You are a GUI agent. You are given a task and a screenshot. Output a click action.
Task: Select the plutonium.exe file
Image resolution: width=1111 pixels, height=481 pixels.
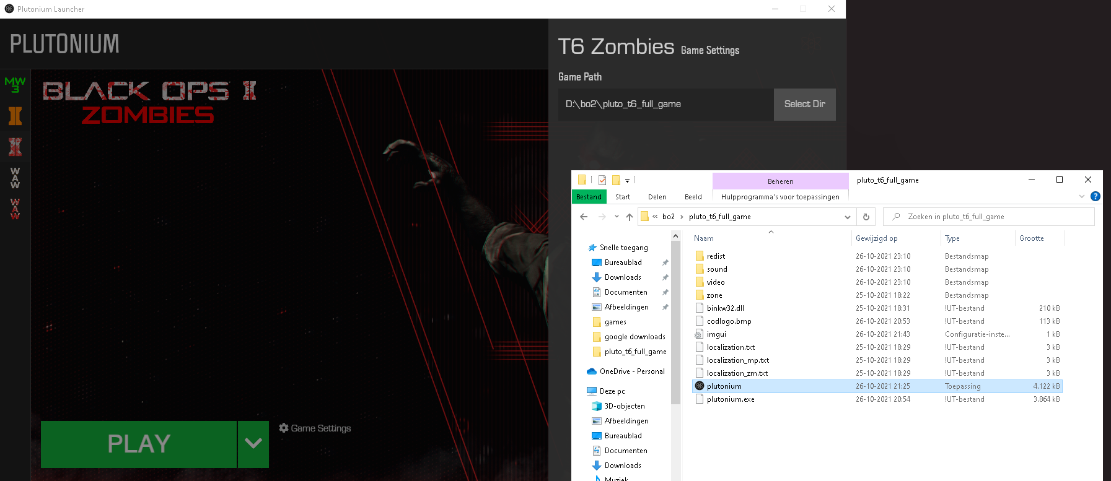pos(877,399)
